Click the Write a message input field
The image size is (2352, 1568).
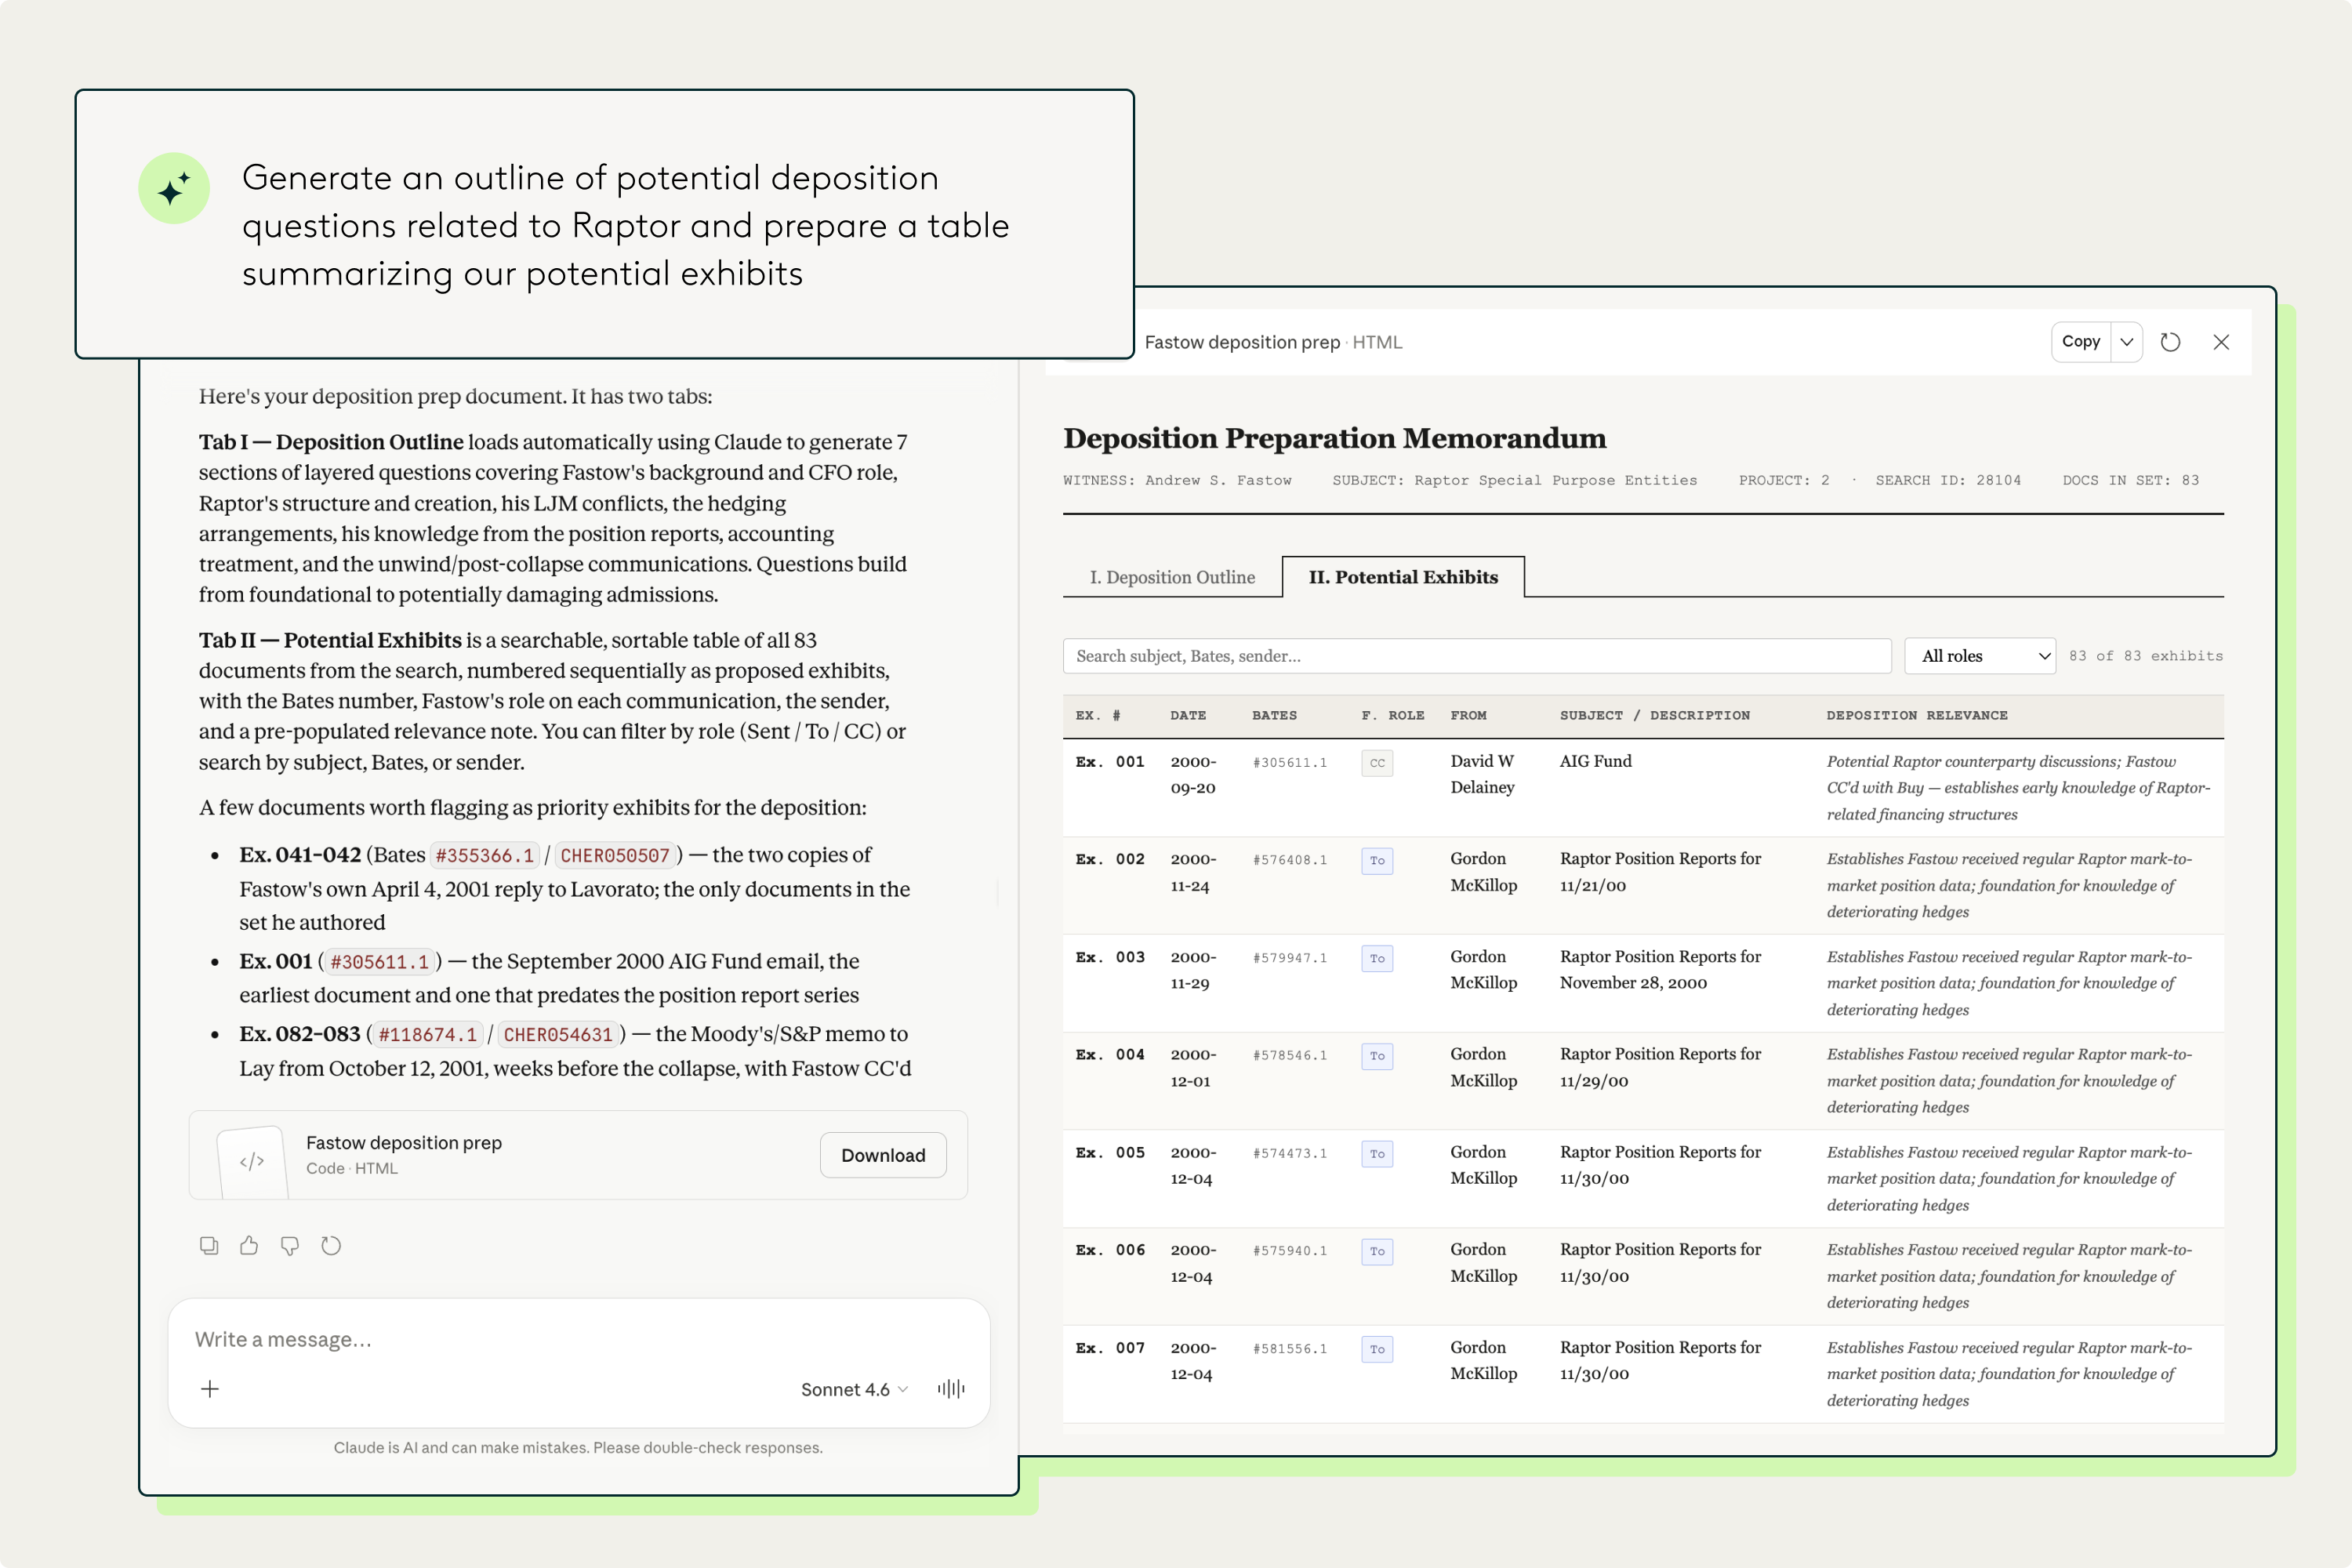578,1339
